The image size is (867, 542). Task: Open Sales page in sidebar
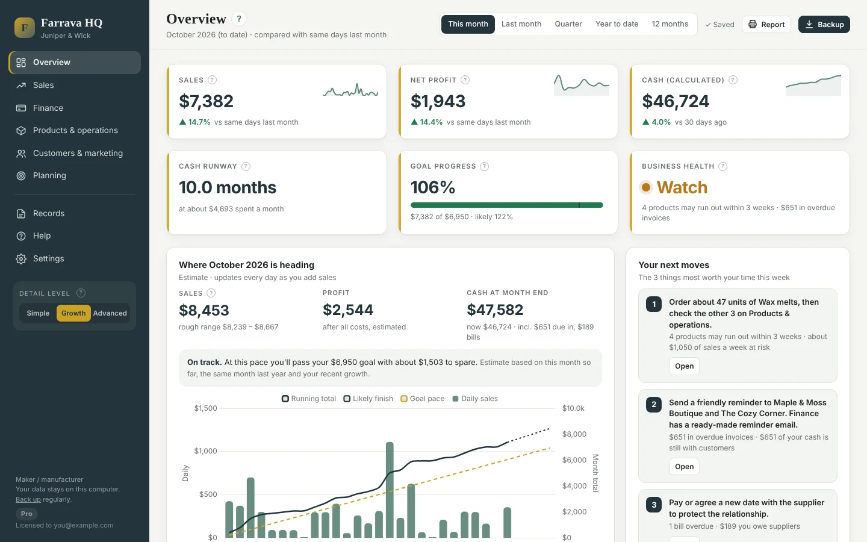[x=75, y=85]
